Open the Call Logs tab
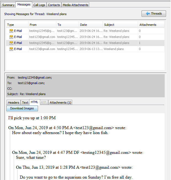 click(x=39, y=5)
